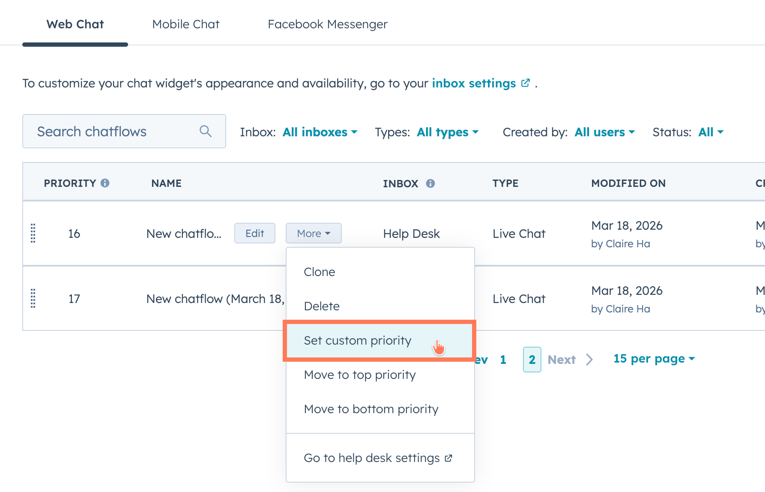765x492 pixels.
Task: Click the Next page chevron arrow
Action: 589,359
